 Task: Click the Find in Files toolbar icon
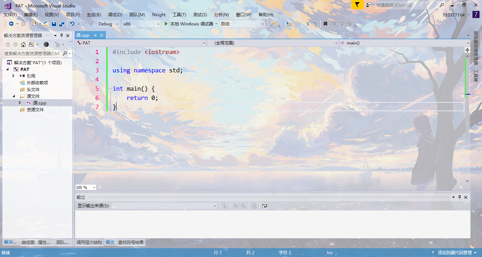273,24
